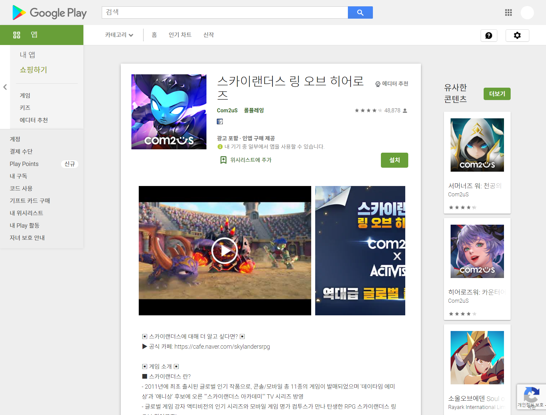Open the second screenshot with Activision text
The height and width of the screenshot is (415, 546).
tap(360, 251)
